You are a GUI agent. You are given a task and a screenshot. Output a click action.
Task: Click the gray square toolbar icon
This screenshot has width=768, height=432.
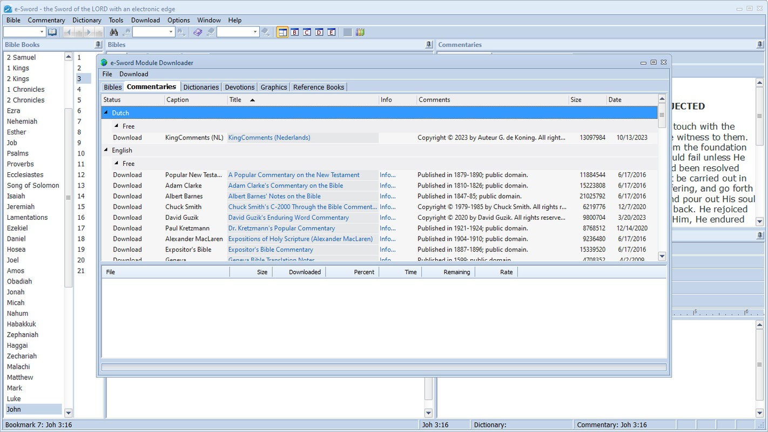pyautogui.click(x=348, y=32)
